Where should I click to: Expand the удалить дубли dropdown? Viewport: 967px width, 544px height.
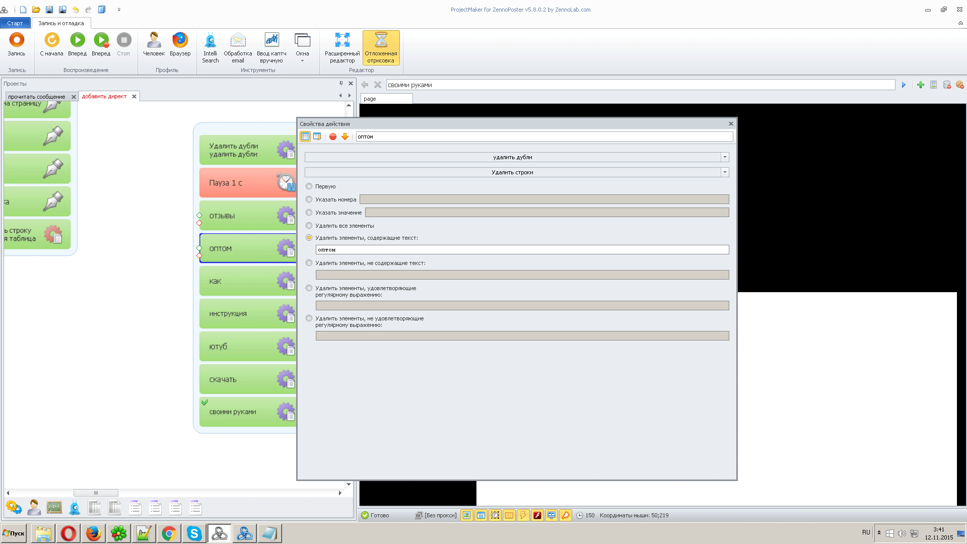click(x=725, y=157)
